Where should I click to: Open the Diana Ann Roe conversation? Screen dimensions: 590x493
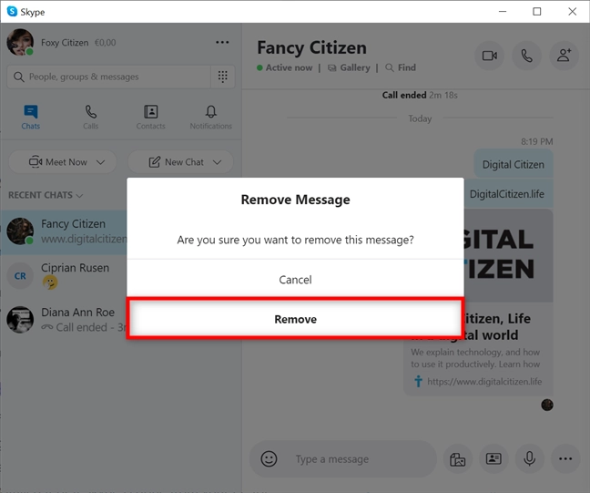(x=64, y=319)
